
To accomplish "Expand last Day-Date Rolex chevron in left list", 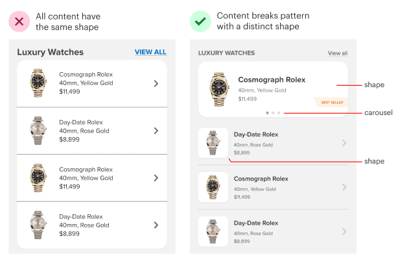I will pos(156,225).
